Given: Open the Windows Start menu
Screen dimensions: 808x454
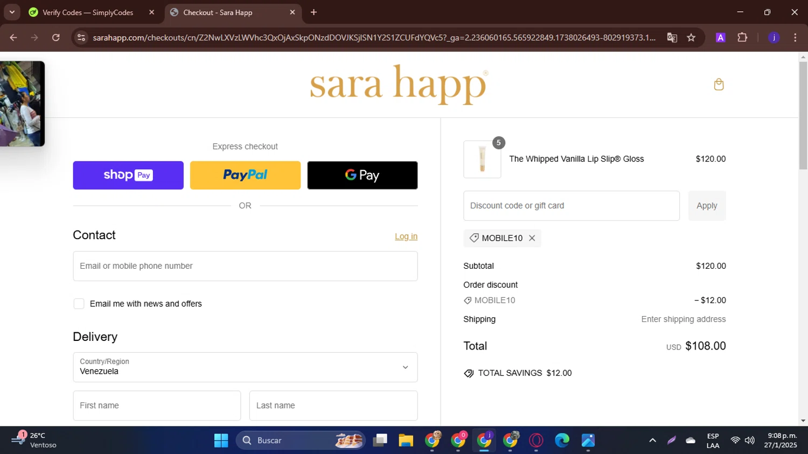Looking at the screenshot, I should (221, 441).
